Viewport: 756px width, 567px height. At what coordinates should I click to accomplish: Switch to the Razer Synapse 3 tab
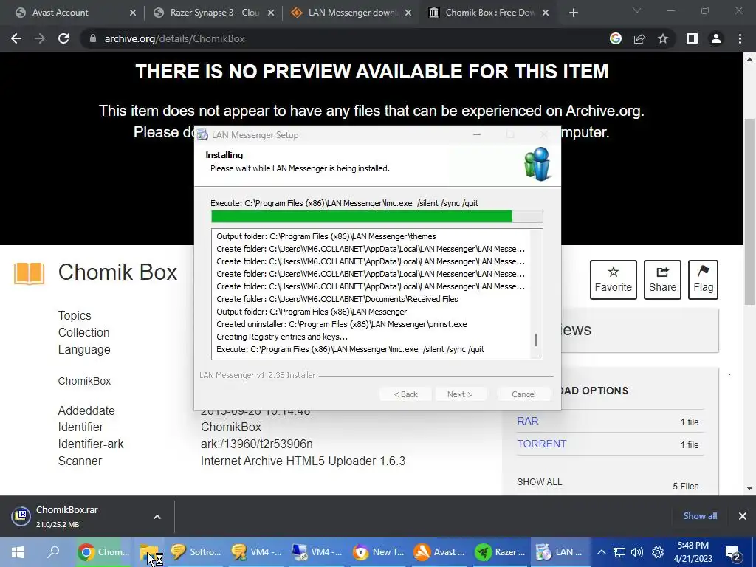(215, 13)
